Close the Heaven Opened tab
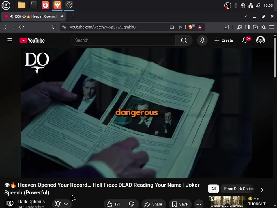 tap(62, 16)
